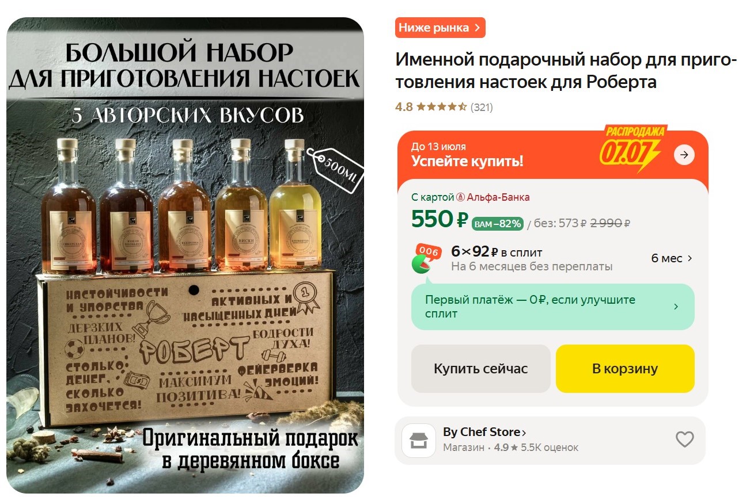The height and width of the screenshot is (497, 750).
Task: Expand the first payment 0₽ split offer
Action: coord(553,307)
